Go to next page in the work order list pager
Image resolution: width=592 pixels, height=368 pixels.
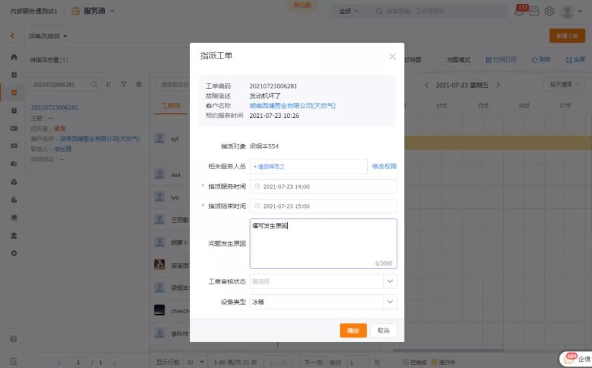click(115, 363)
